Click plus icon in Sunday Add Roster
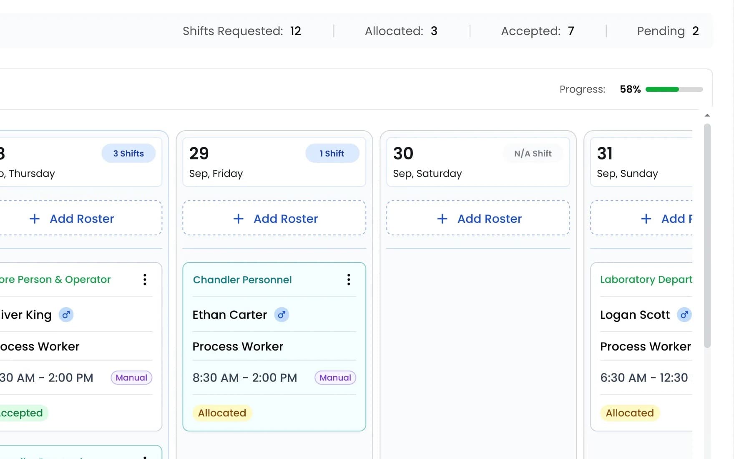Image resolution: width=734 pixels, height=459 pixels. (x=646, y=219)
